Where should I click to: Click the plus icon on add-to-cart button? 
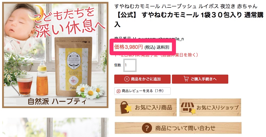pos(127,79)
